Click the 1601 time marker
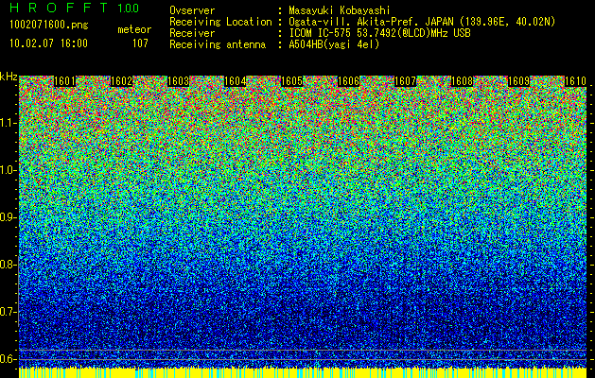 (x=65, y=81)
